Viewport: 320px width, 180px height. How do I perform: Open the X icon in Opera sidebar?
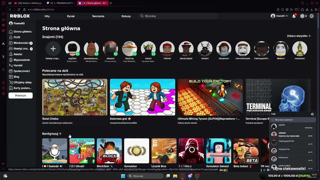pyautogui.click(x=3, y=56)
